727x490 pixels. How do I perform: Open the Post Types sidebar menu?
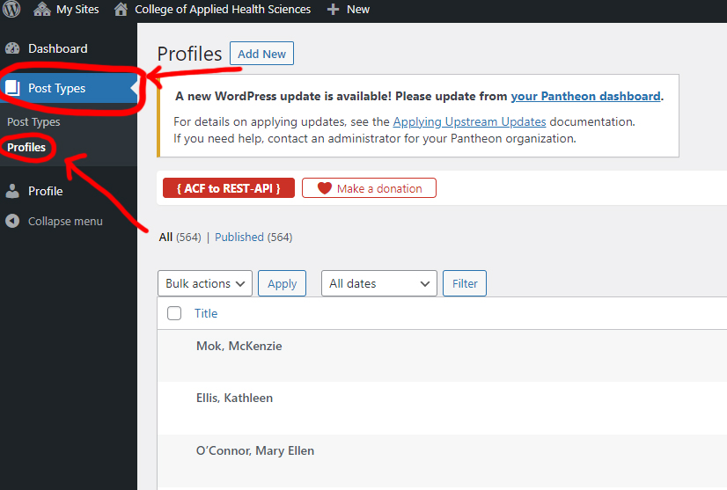(x=69, y=88)
